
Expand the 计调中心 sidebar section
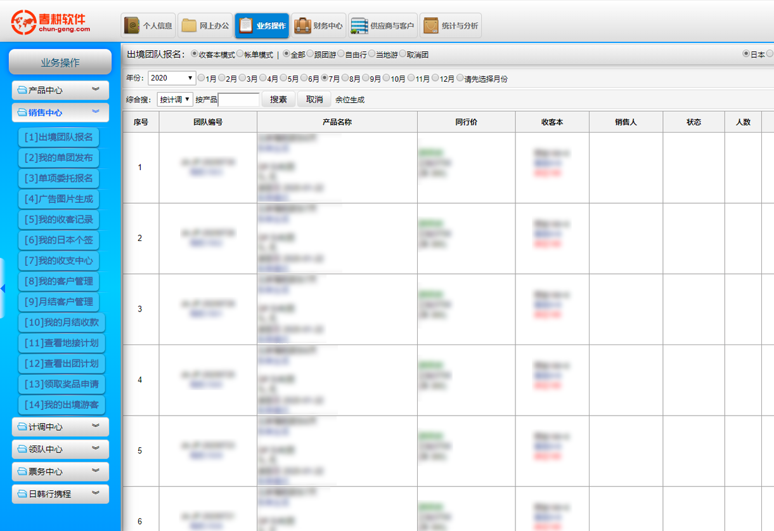coord(60,427)
